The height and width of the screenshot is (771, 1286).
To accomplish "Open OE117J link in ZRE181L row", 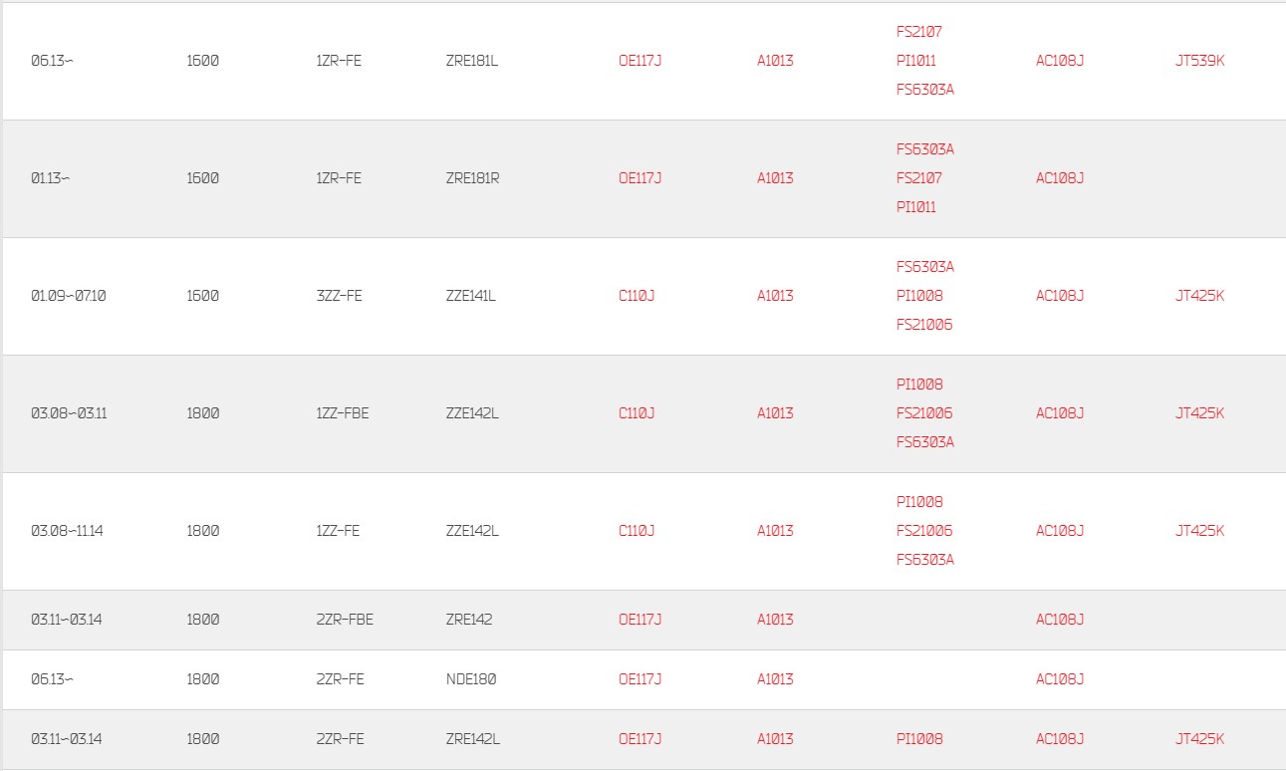I will [x=640, y=61].
